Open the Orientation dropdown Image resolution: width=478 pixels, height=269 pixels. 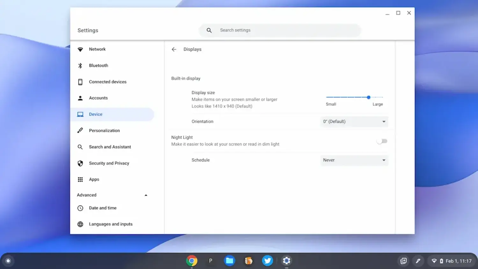(354, 121)
